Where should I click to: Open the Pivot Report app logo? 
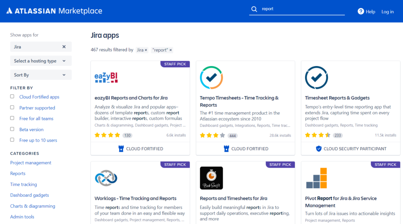[316, 178]
